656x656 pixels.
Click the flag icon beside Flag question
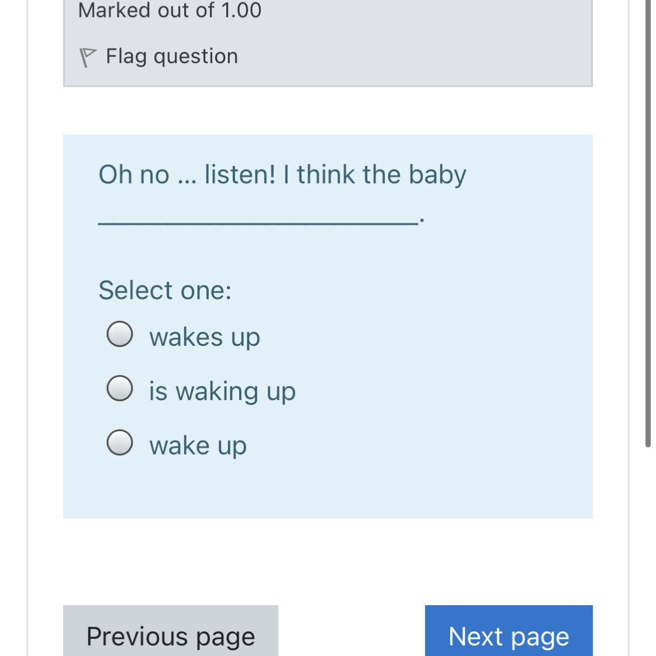(88, 57)
